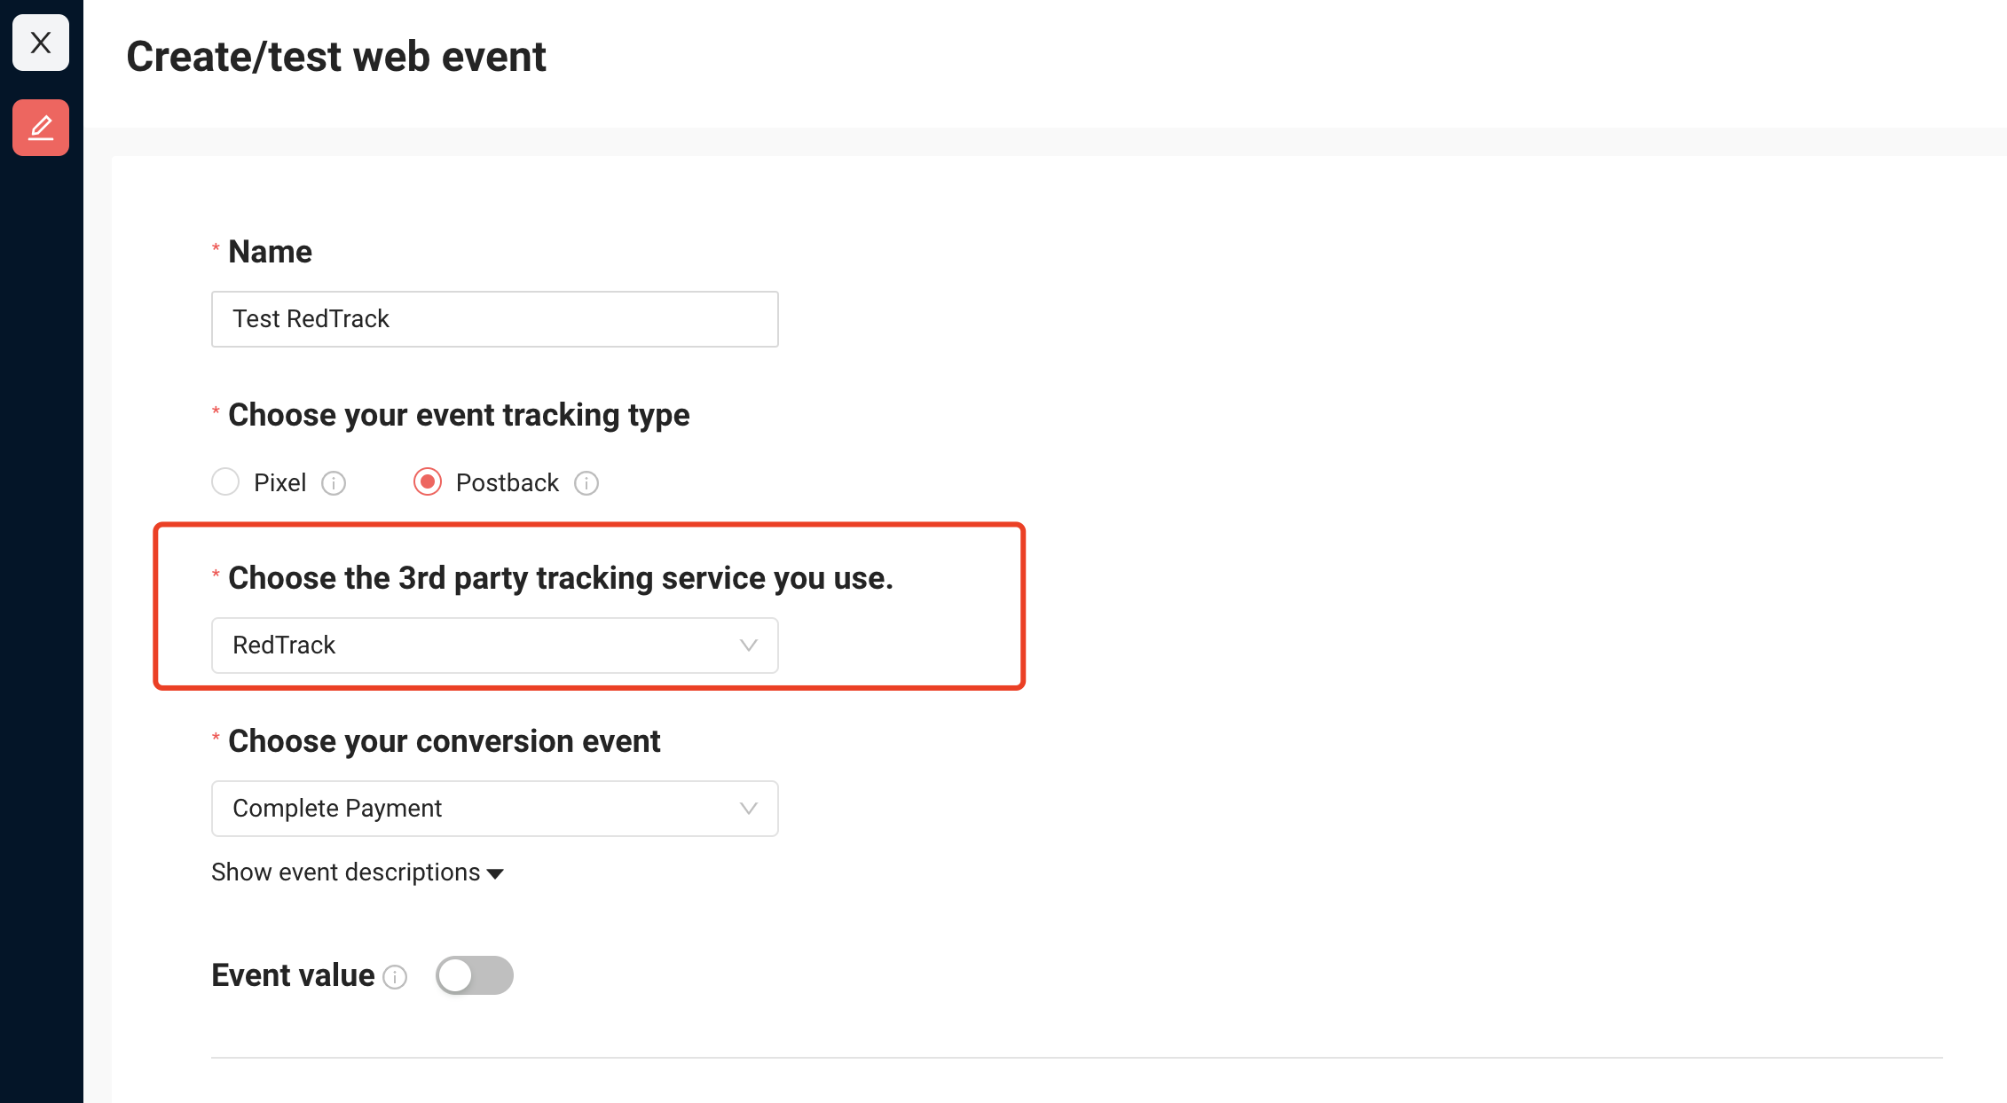Click the X close icon in sidebar
The height and width of the screenshot is (1103, 2007).
point(41,43)
